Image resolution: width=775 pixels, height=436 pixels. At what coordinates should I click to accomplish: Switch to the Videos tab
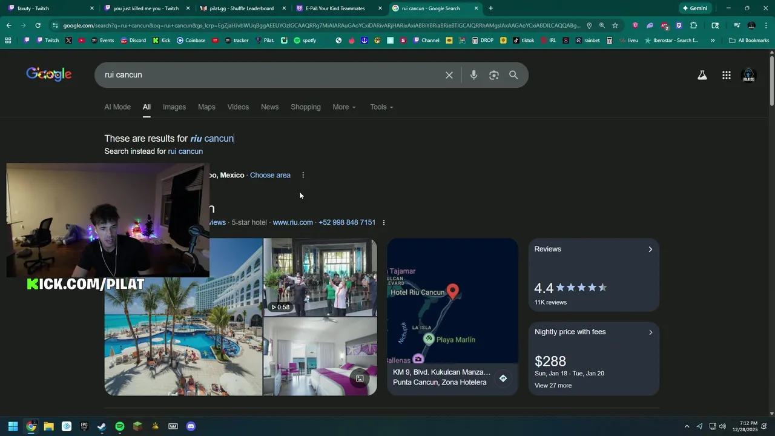point(238,107)
